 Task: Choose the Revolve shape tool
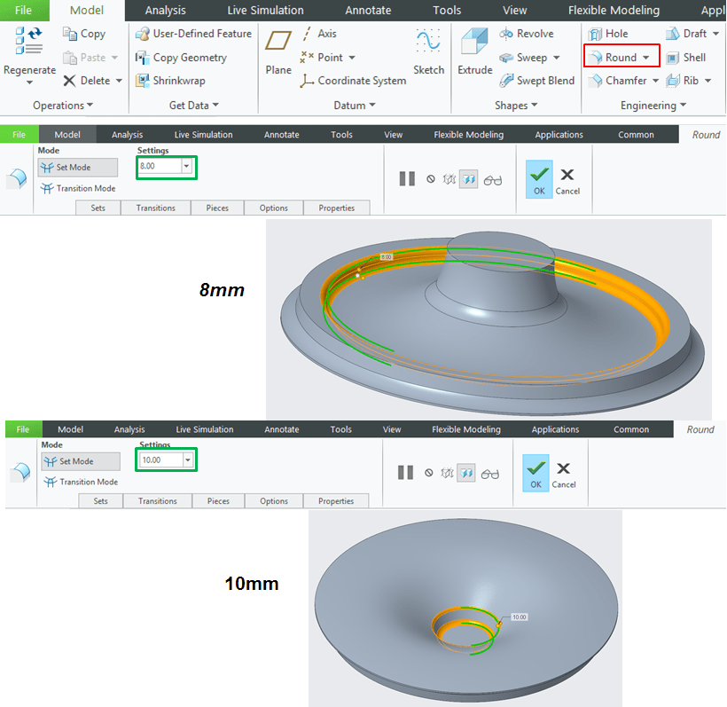[x=527, y=34]
